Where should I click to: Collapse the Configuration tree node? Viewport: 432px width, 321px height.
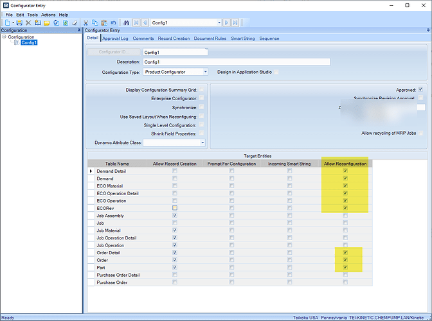(x=4, y=37)
